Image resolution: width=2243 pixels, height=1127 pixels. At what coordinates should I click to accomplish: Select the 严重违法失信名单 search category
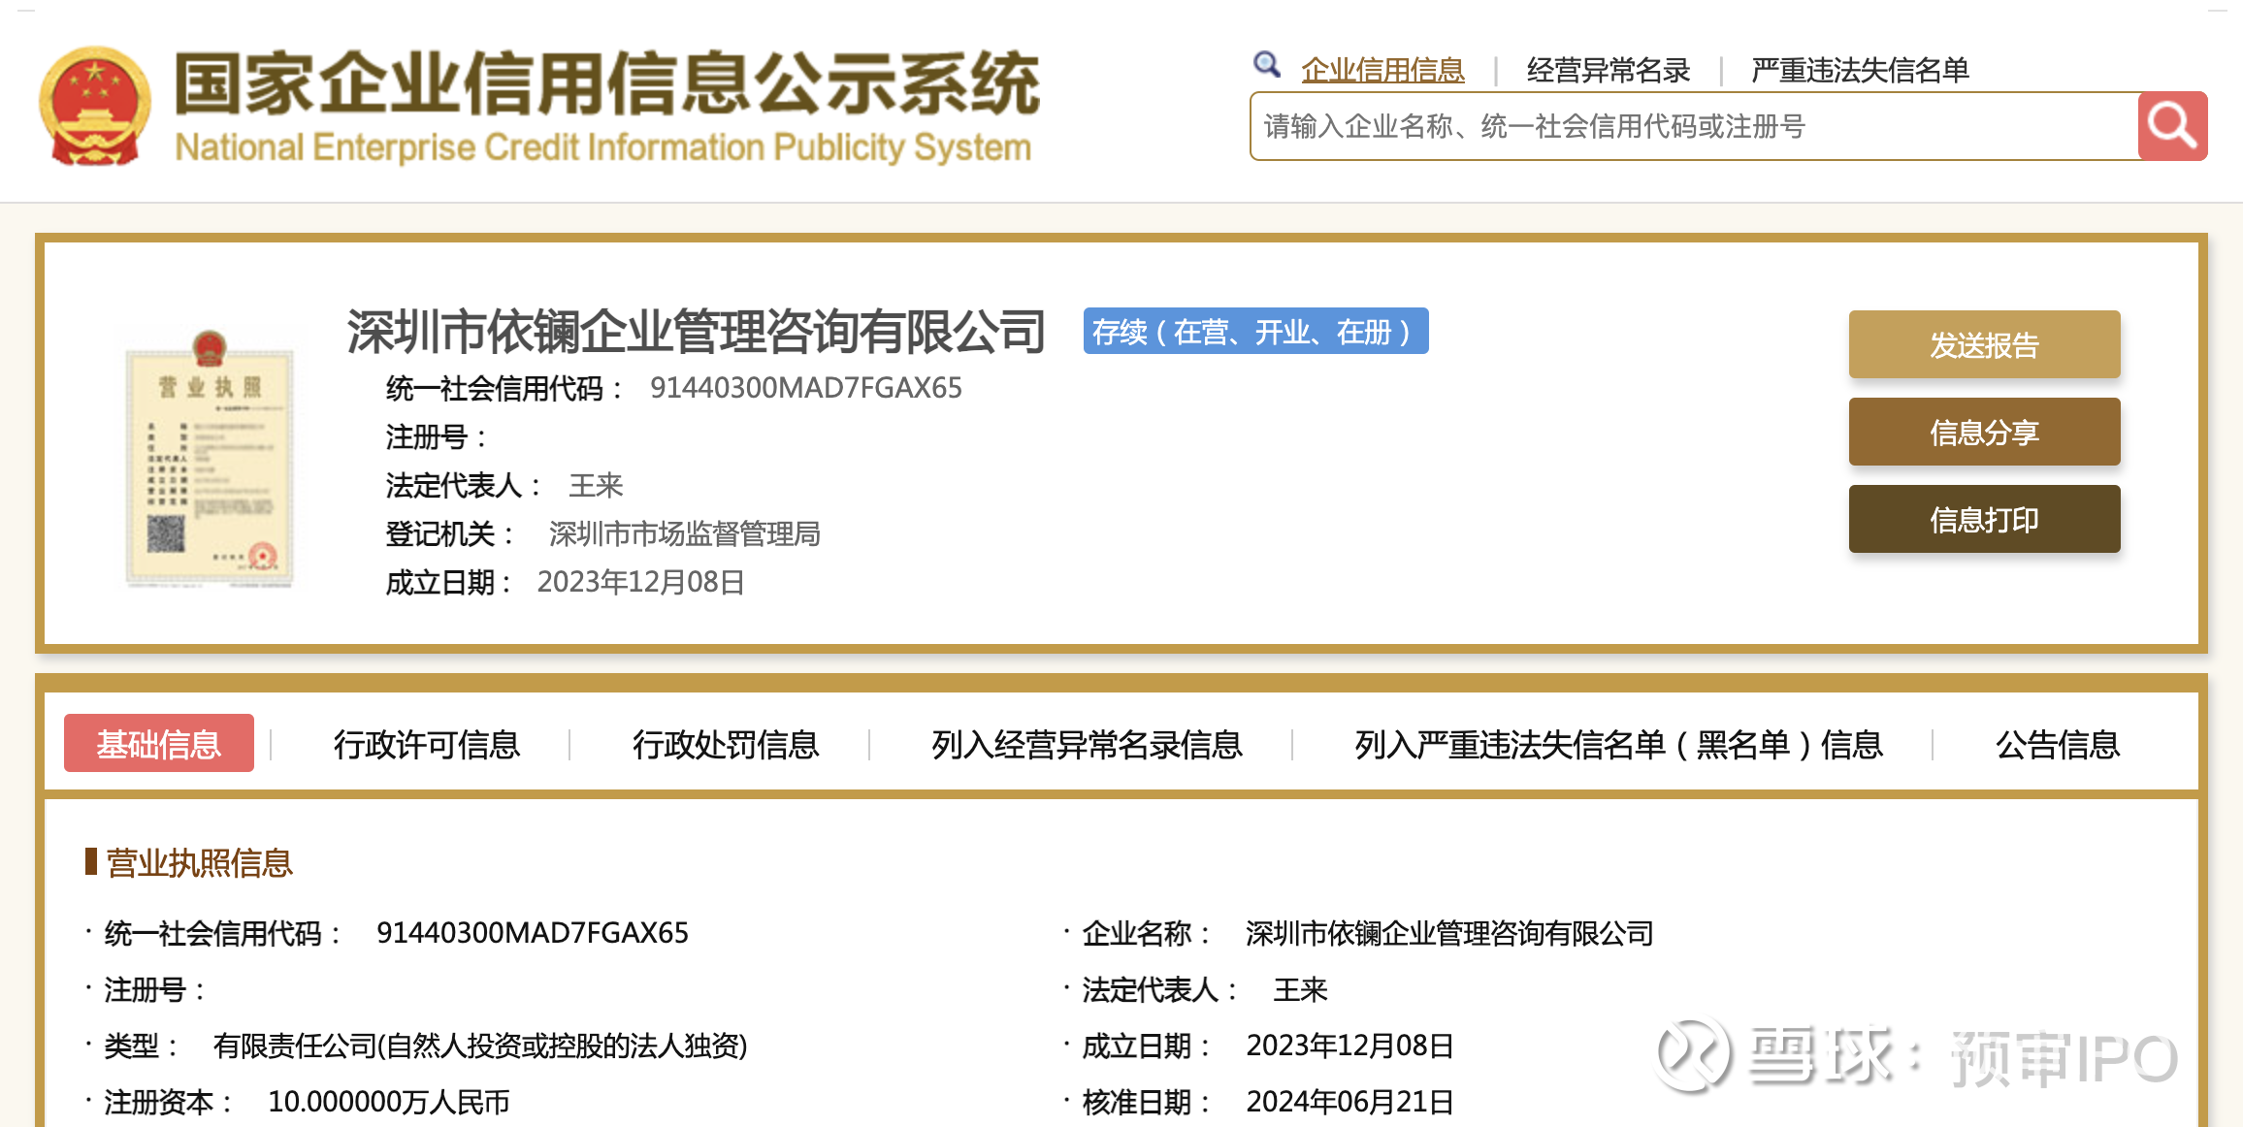1860,70
